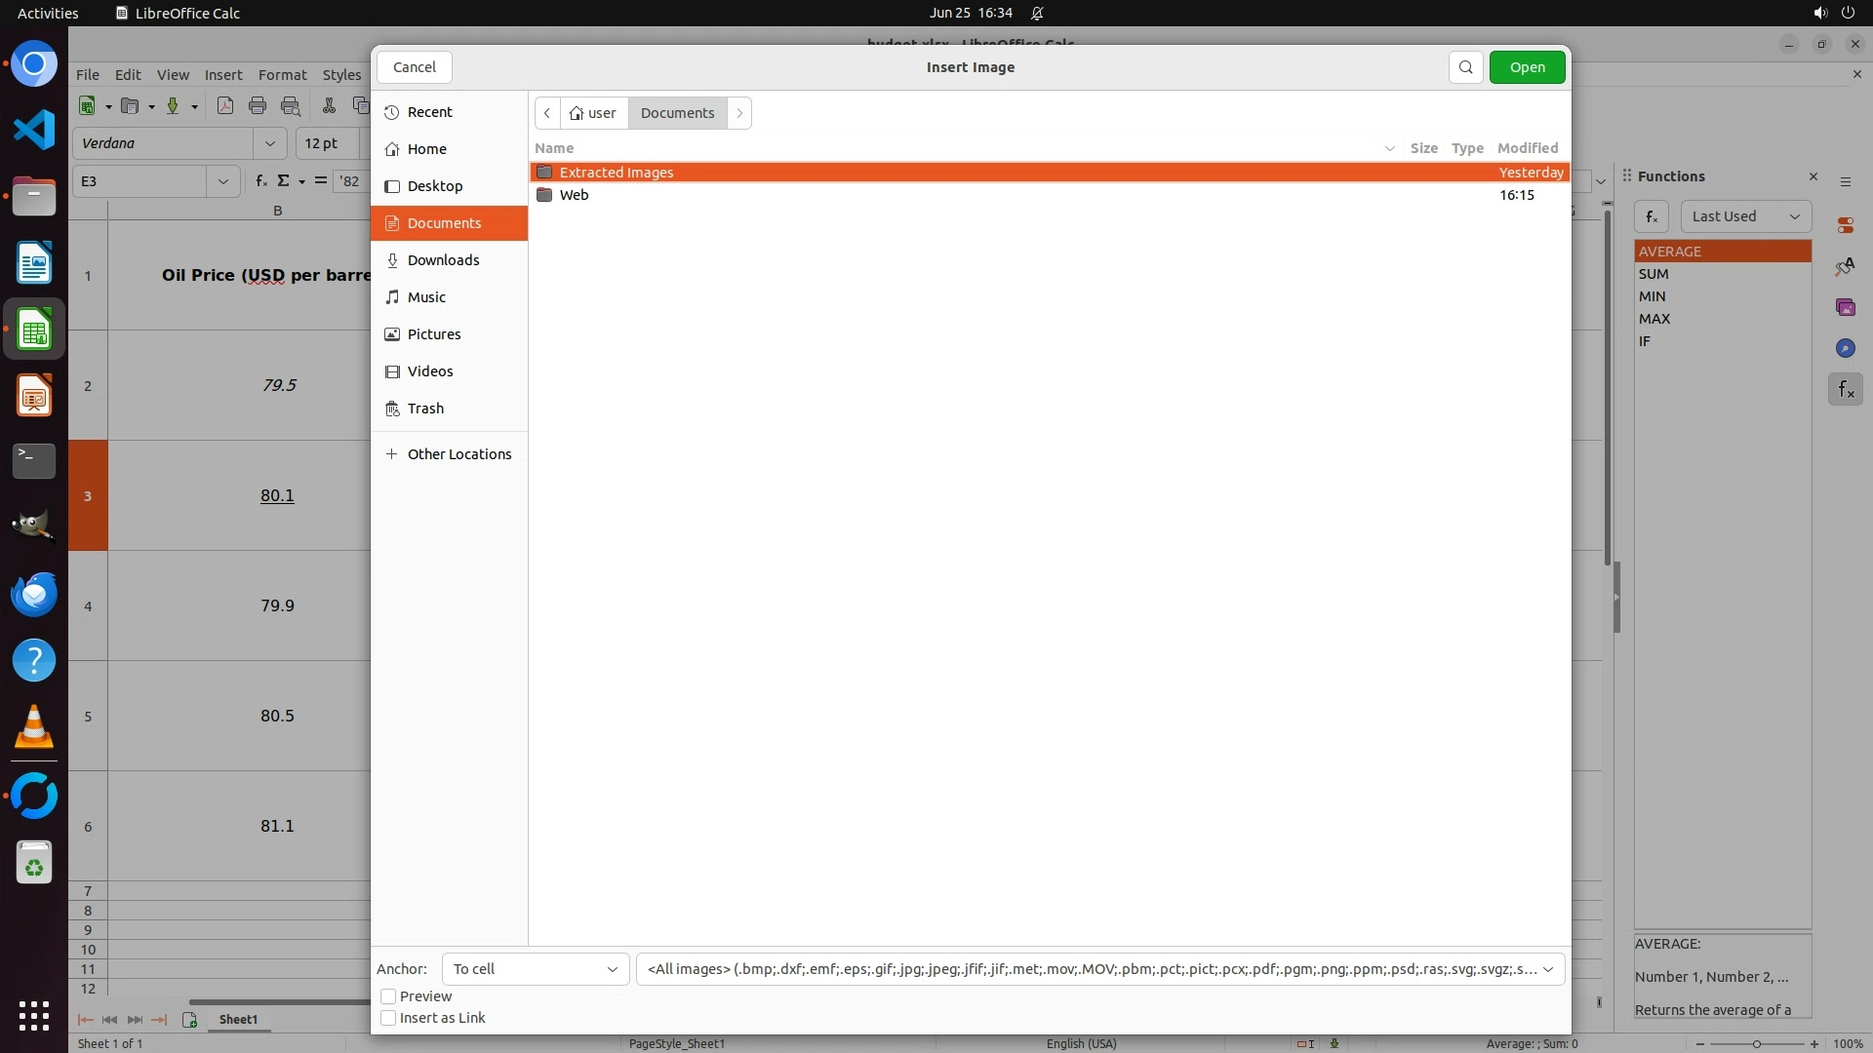Select Downloads in the places sidebar
The image size is (1873, 1053).
click(x=443, y=260)
